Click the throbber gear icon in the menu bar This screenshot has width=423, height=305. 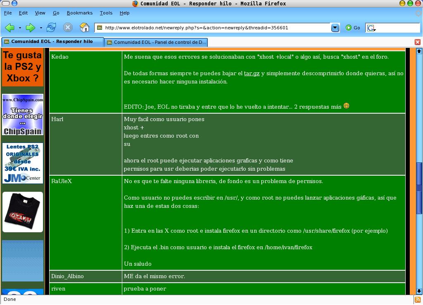click(419, 13)
